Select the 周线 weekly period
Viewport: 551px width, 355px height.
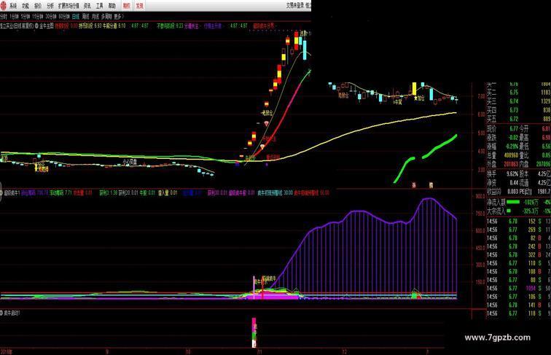tap(85, 16)
